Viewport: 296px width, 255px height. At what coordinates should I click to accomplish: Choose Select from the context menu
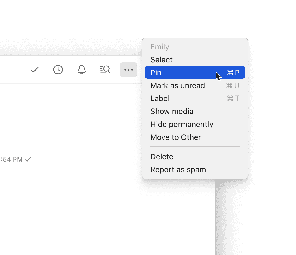click(x=162, y=60)
